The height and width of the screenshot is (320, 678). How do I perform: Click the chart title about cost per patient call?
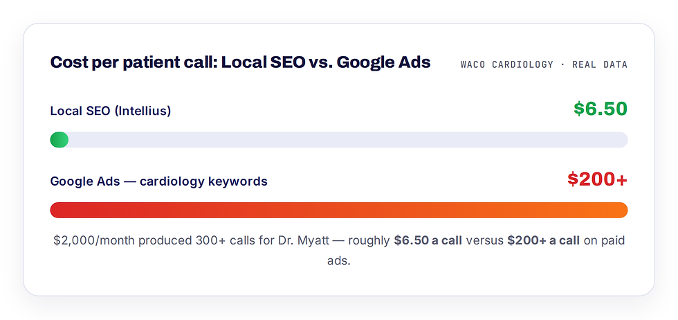tap(241, 63)
